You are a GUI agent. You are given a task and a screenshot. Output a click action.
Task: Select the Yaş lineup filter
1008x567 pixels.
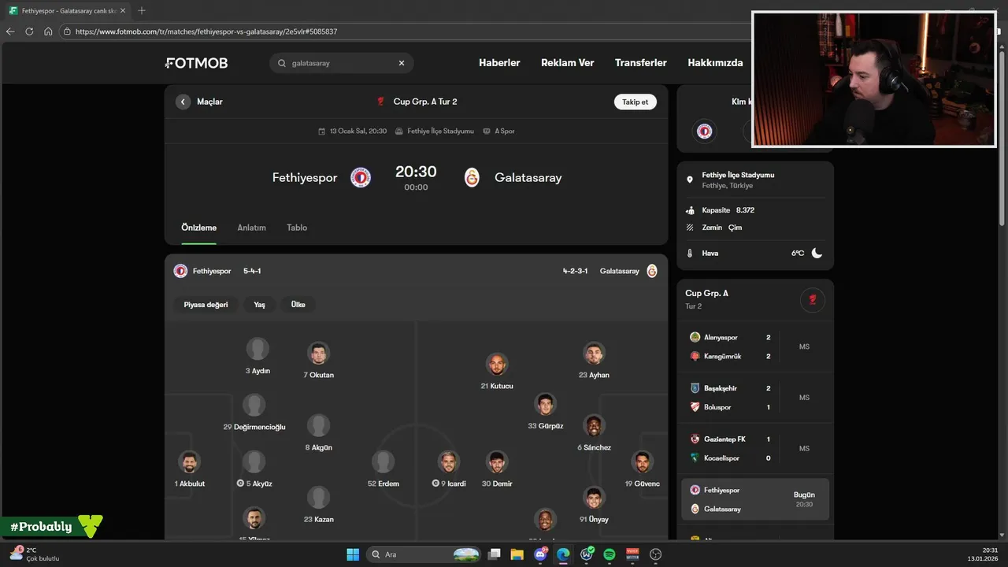259,305
